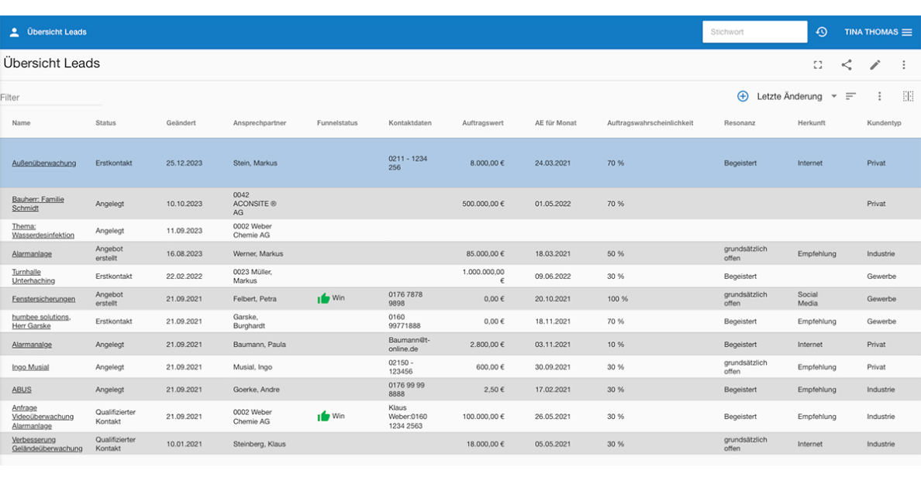Click the user profile icon in header
The image size is (921, 481).
click(x=14, y=32)
